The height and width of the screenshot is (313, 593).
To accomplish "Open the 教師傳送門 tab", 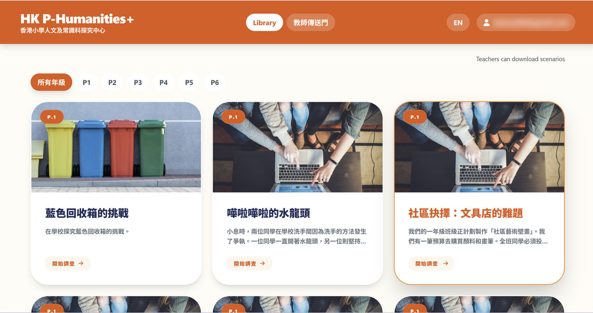I will coord(310,22).
